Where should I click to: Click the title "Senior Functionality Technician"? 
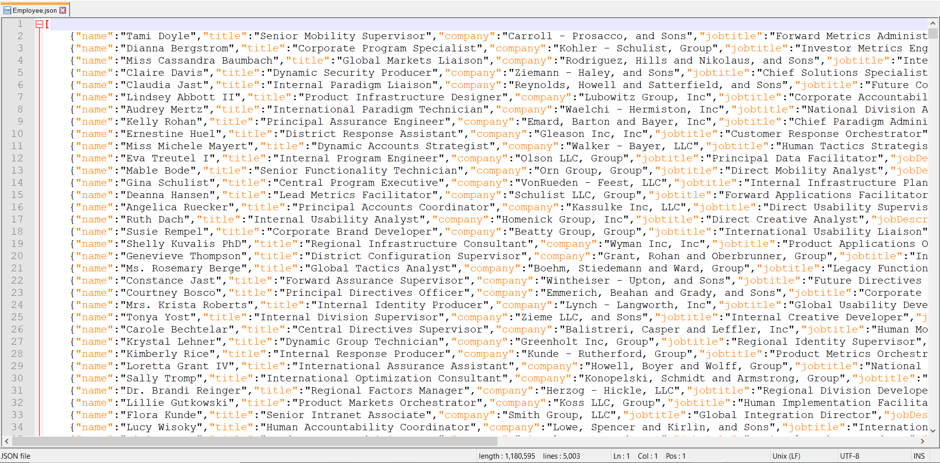point(358,170)
